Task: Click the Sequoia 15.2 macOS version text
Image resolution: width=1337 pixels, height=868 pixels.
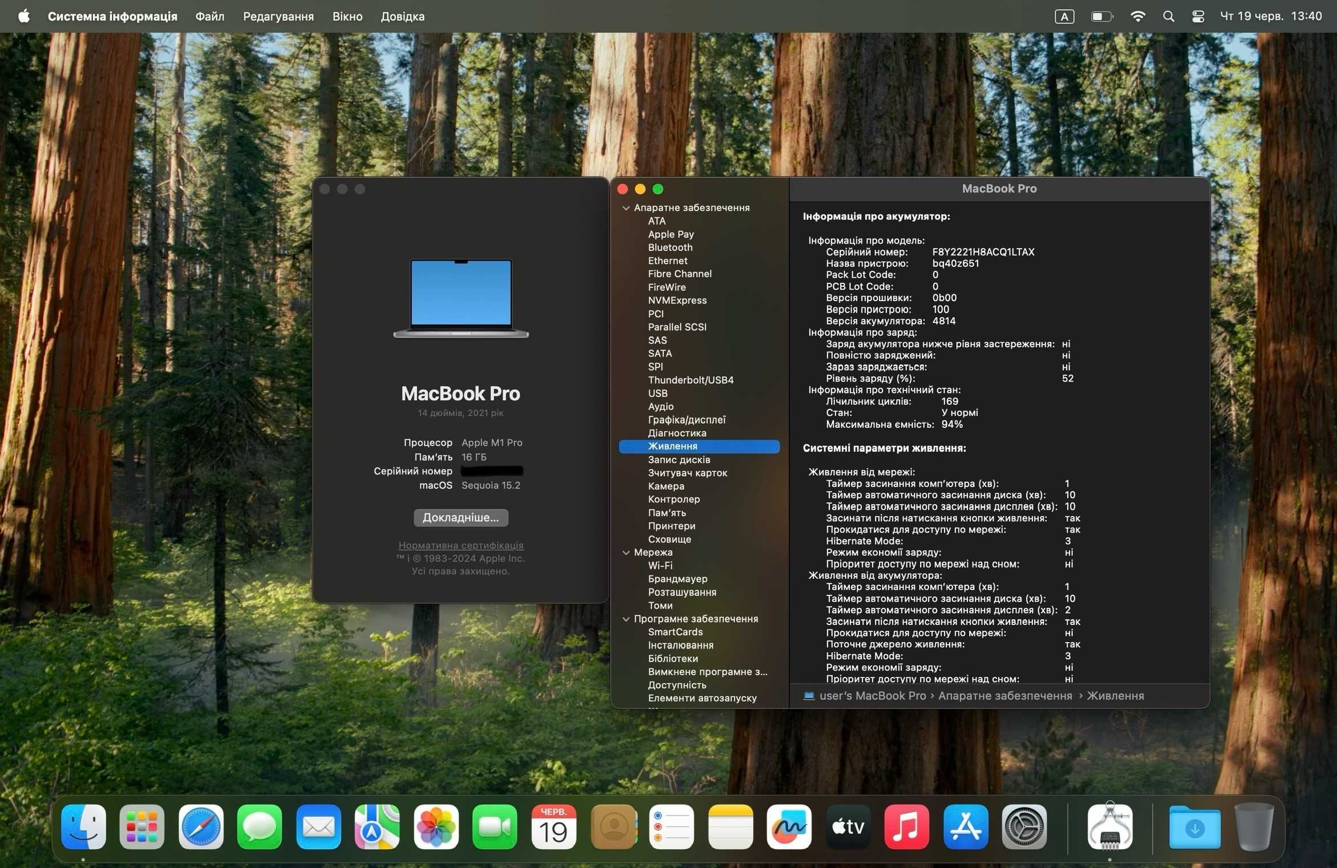Action: click(491, 485)
